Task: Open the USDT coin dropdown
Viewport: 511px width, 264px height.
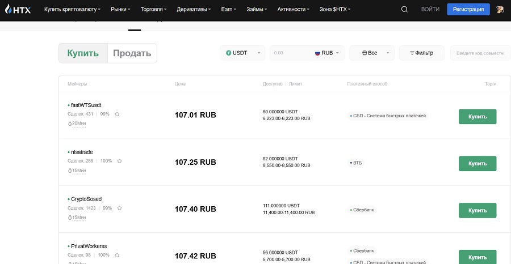Action: click(242, 53)
